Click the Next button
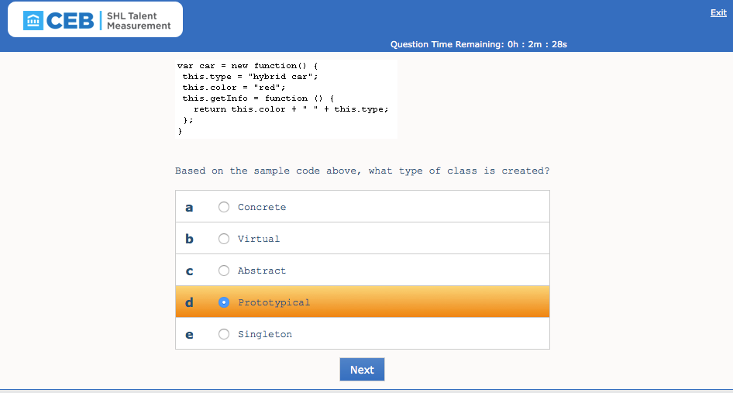The width and height of the screenshot is (733, 393). point(362,370)
